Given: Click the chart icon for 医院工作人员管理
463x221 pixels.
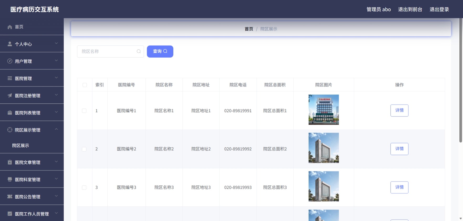Looking at the screenshot, I should [x=10, y=214].
